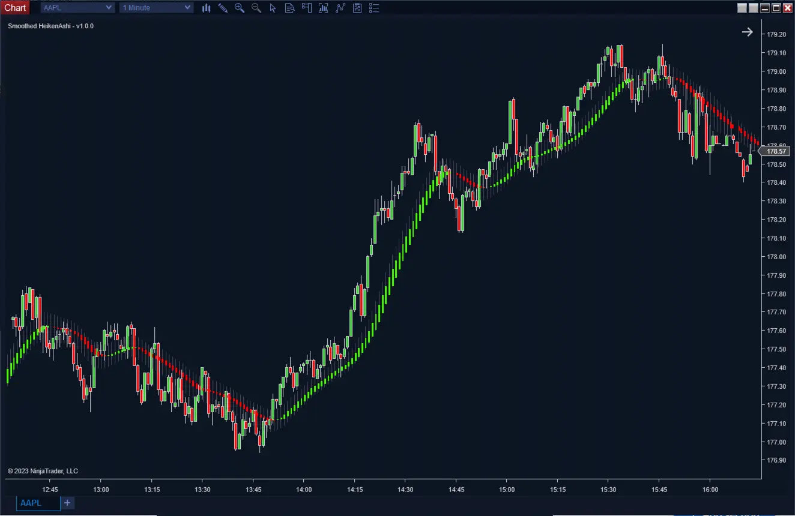Click the Chart title label
The height and width of the screenshot is (516, 795).
[15, 8]
